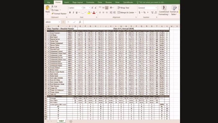
Task: Click the Cut scissors button
Action: tap(54, 6)
